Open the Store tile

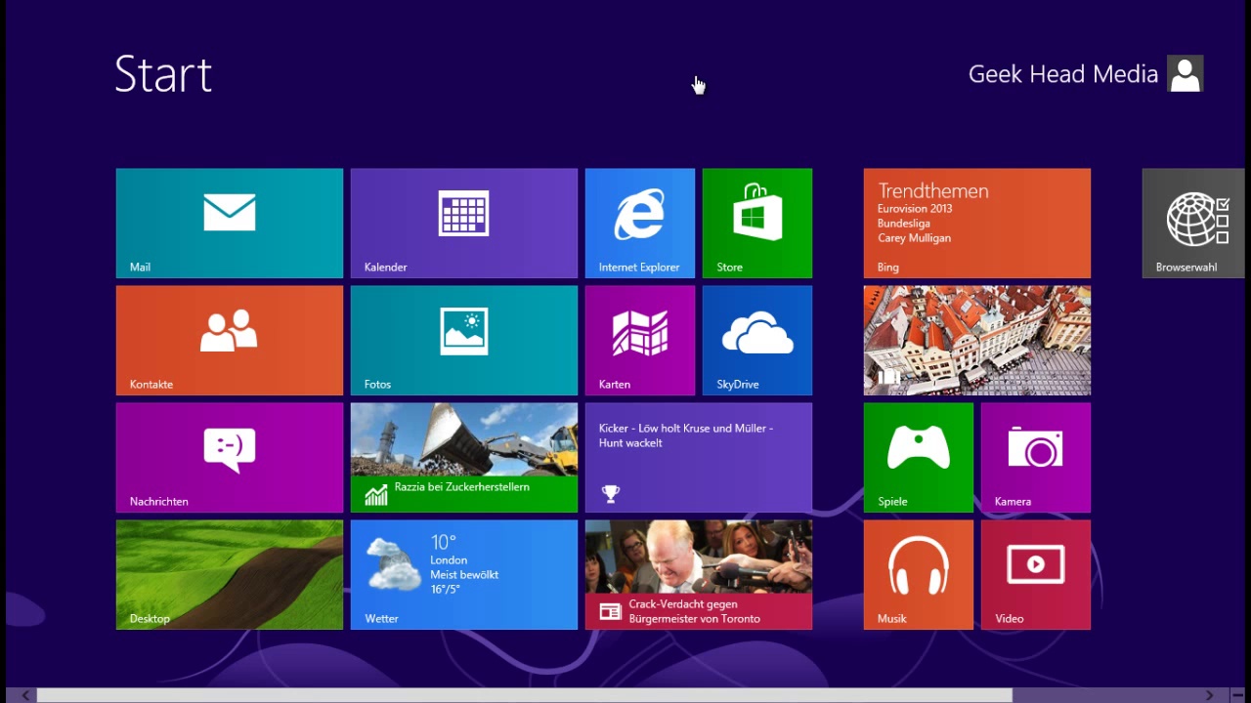(757, 224)
